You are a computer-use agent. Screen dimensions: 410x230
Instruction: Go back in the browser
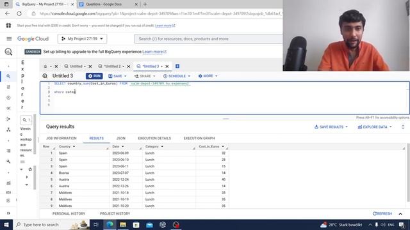click(x=7, y=13)
